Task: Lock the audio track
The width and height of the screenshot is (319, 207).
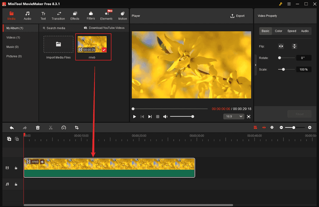Action: click(16, 184)
